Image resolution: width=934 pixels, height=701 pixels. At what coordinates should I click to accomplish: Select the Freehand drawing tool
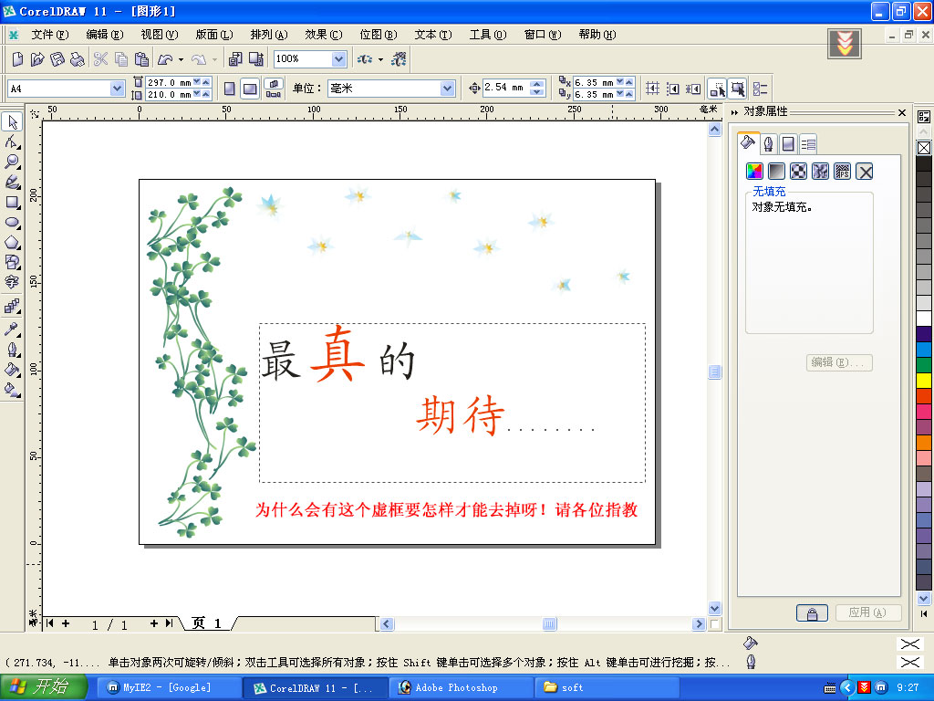pyautogui.click(x=12, y=182)
